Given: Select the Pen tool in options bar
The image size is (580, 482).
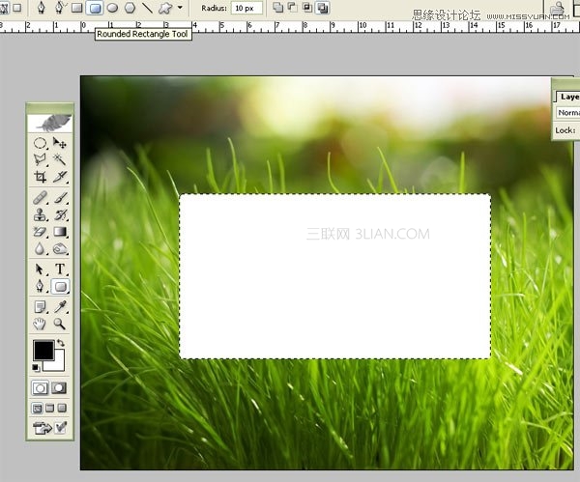Looking at the screenshot, I should point(42,8).
